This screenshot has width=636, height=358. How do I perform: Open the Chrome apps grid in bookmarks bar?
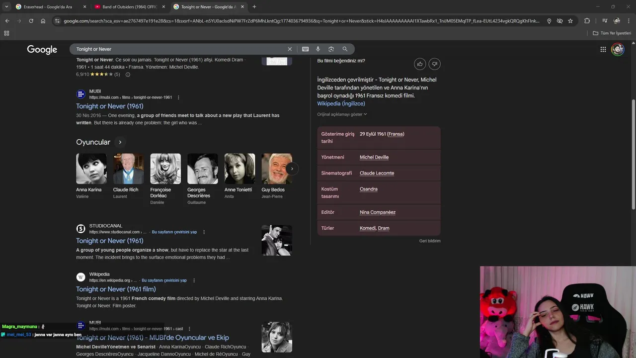(6, 33)
